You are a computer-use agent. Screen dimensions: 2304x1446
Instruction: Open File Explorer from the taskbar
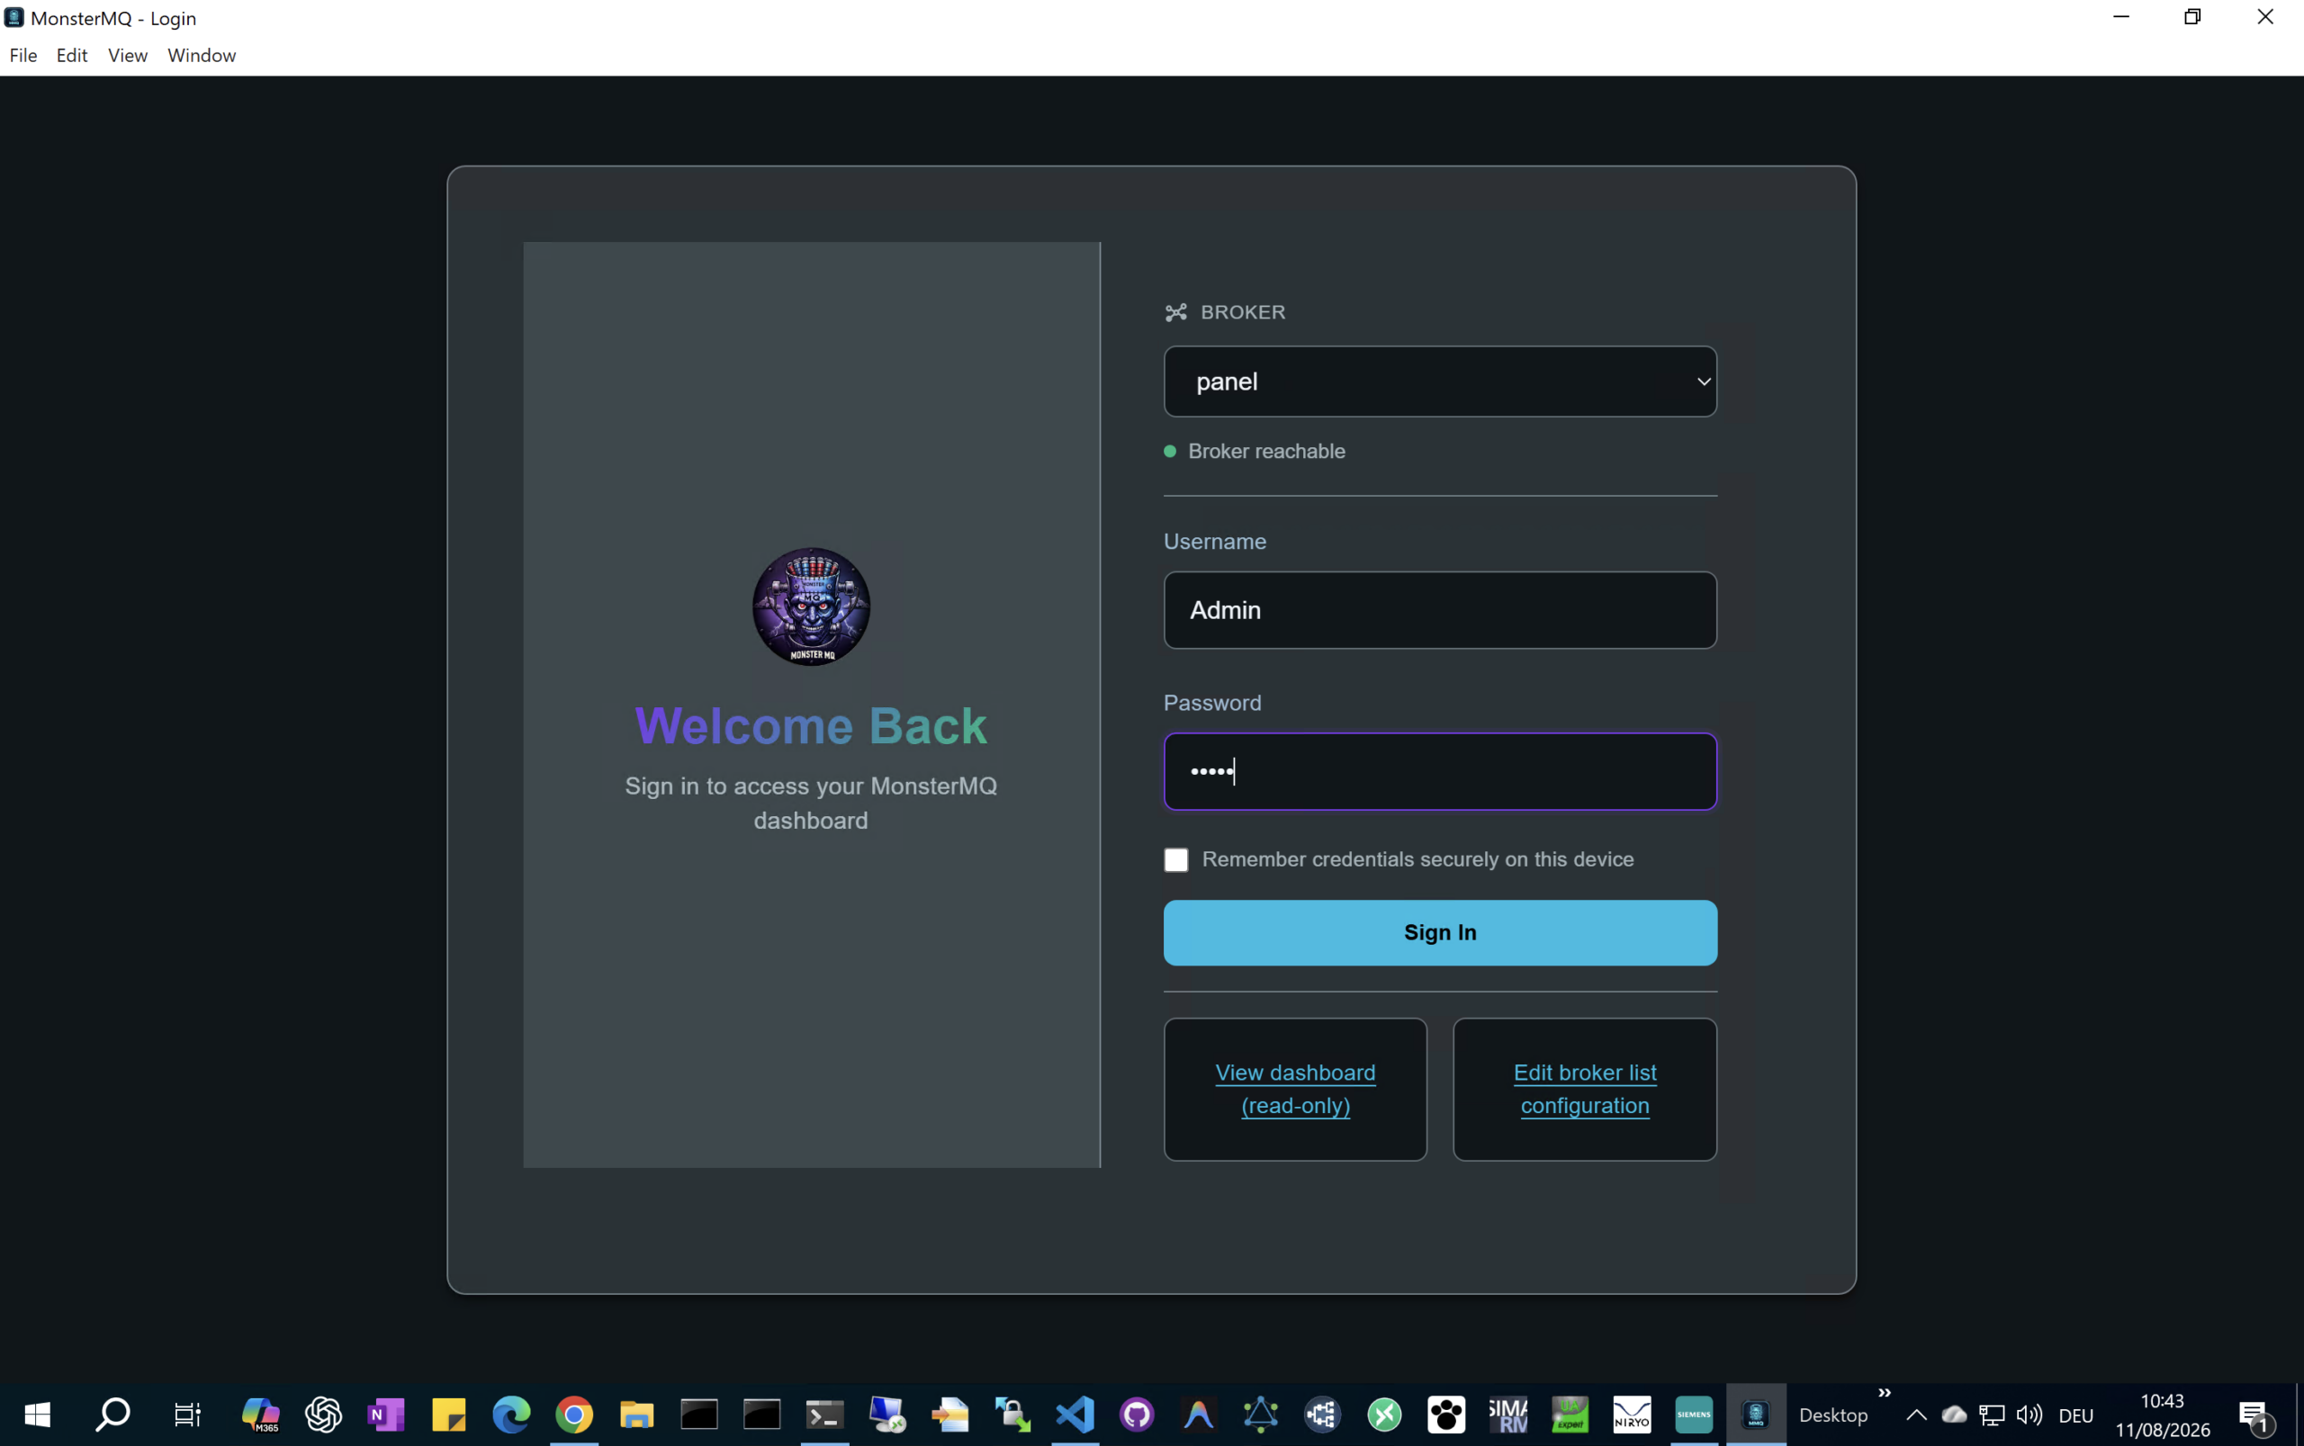636,1415
